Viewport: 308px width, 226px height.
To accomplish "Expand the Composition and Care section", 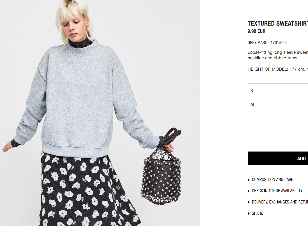I will pyautogui.click(x=272, y=180).
